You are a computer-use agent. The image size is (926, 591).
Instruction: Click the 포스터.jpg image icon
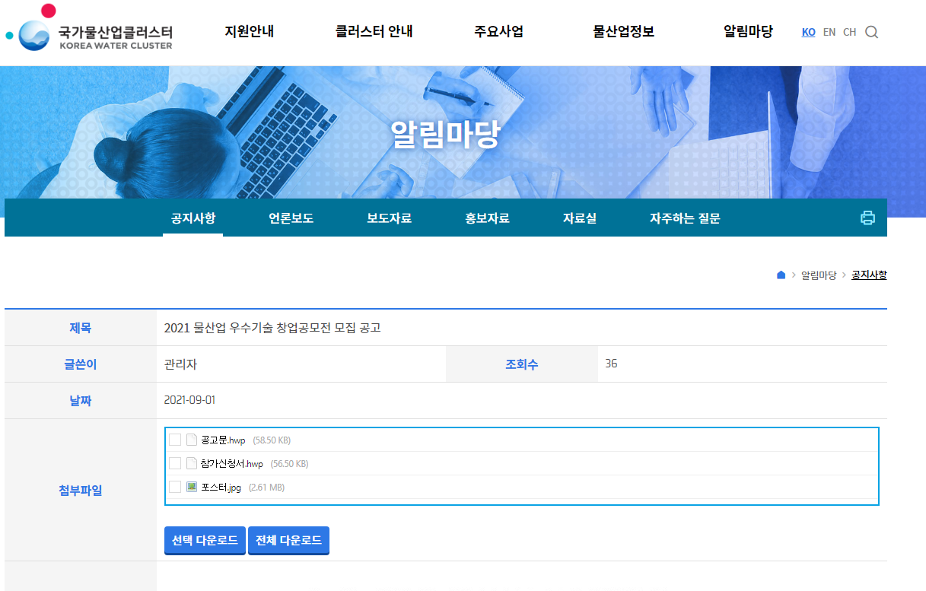pos(192,487)
